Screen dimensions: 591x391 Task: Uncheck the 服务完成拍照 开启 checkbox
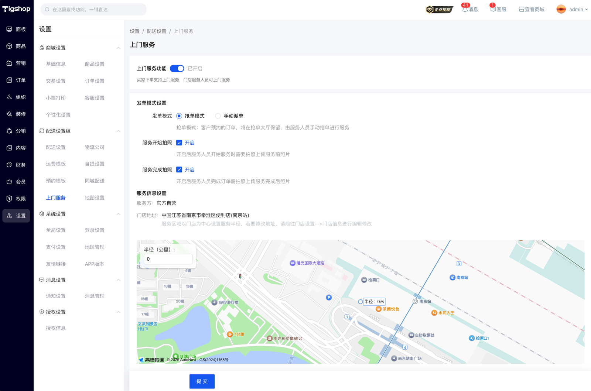click(x=179, y=170)
